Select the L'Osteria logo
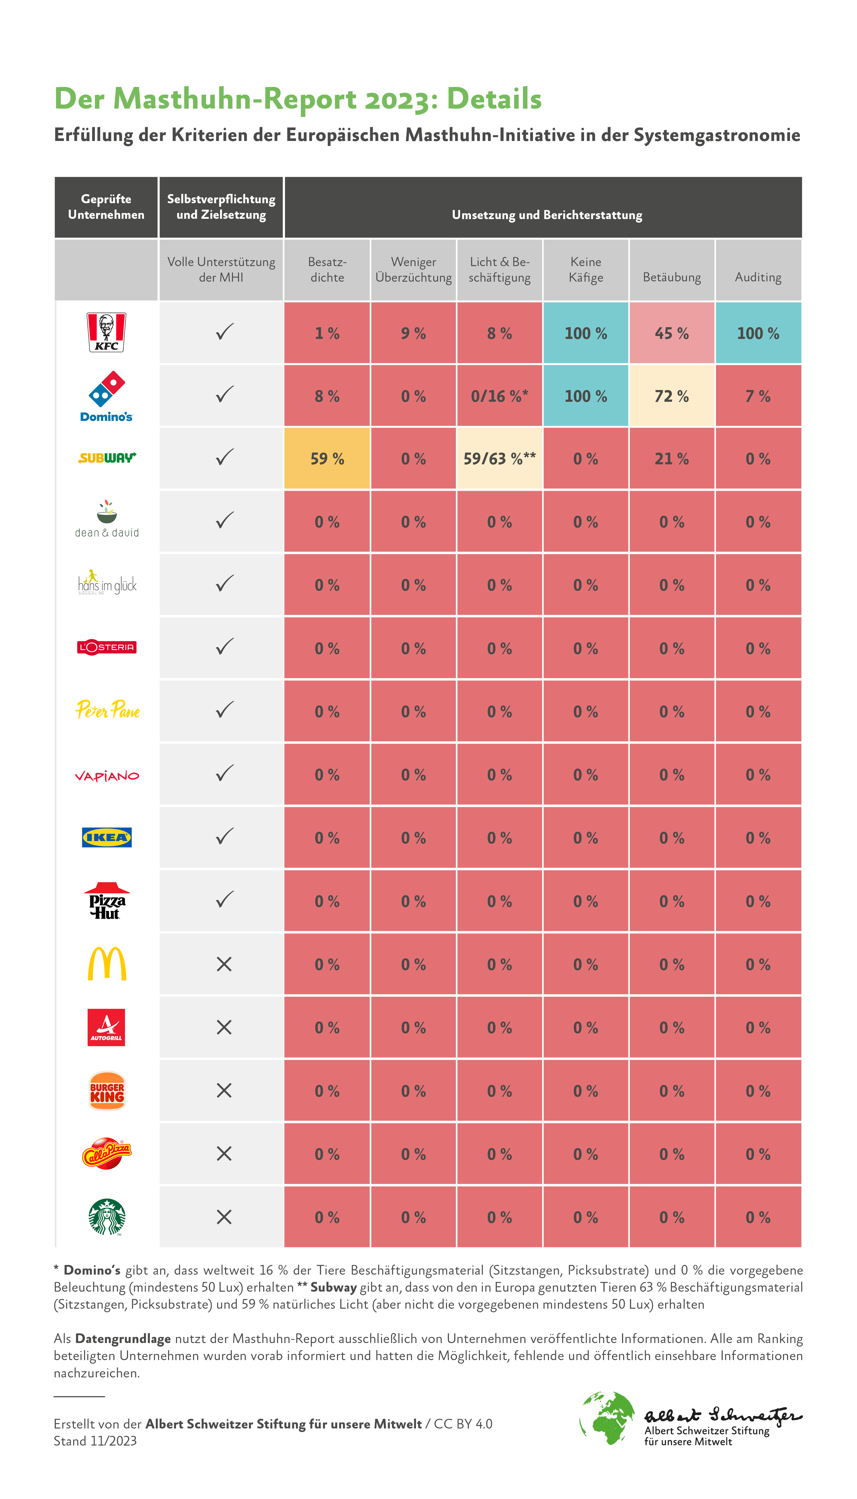 pos(107,647)
